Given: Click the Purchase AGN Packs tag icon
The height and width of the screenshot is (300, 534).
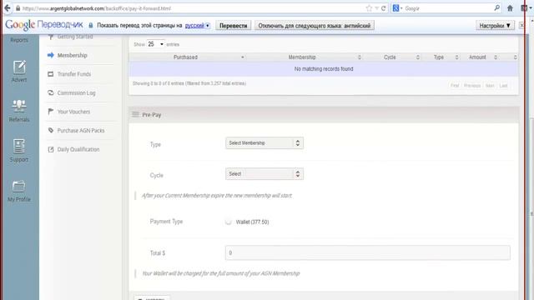Looking at the screenshot, I should 51,130.
